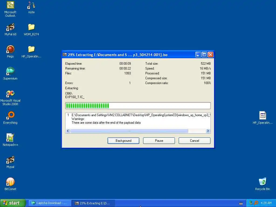Cancel the extraction

click(x=195, y=141)
